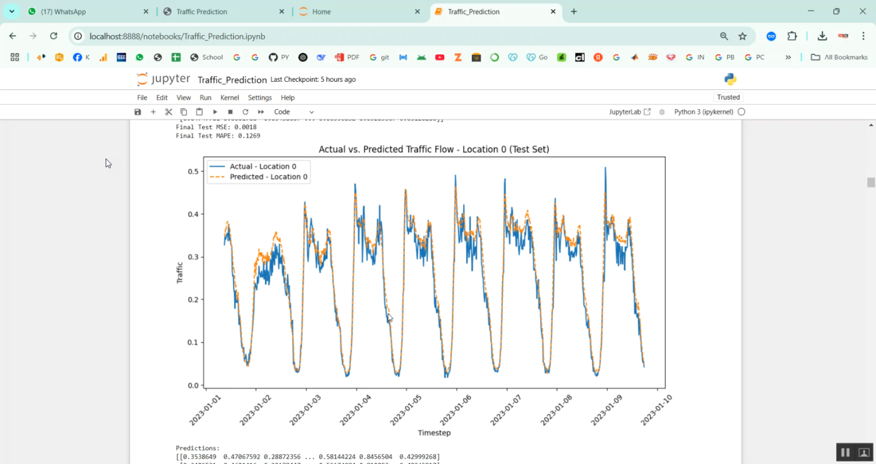The height and width of the screenshot is (464, 876).
Task: Open the Code cell type dropdown
Action: tap(294, 112)
